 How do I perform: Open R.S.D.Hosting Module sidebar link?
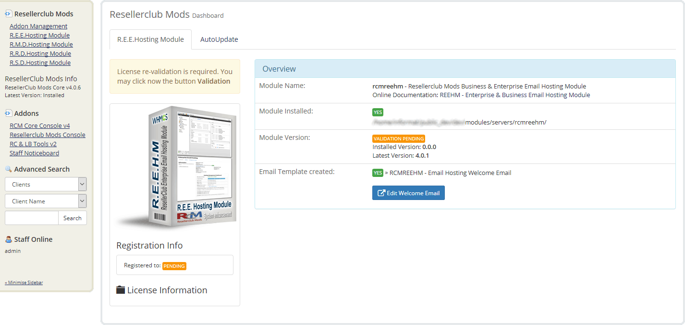(40, 62)
